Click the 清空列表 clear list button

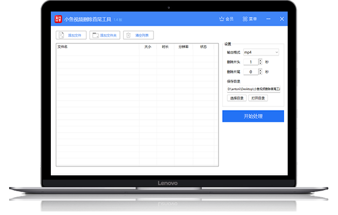(x=138, y=35)
